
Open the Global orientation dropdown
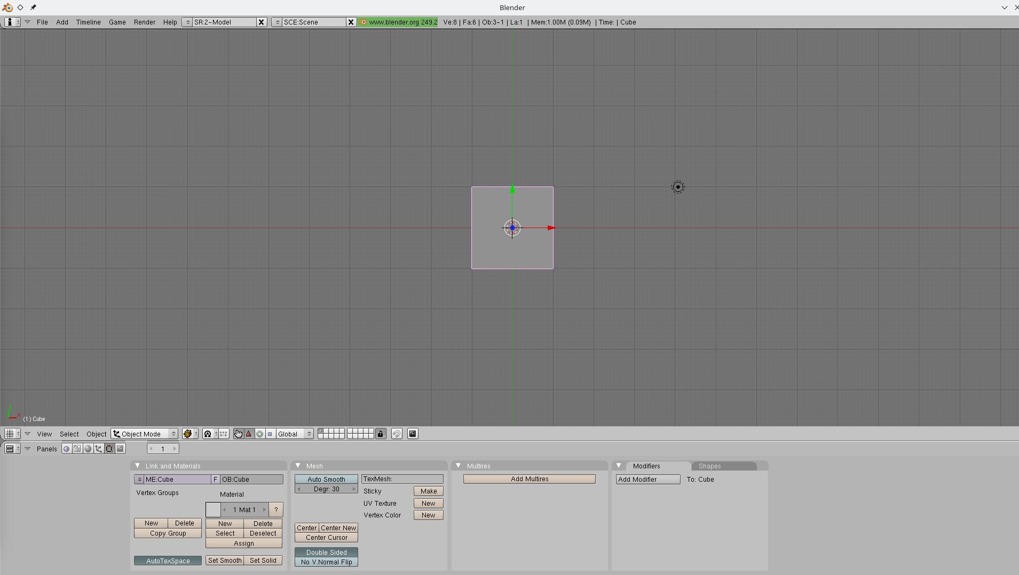294,434
